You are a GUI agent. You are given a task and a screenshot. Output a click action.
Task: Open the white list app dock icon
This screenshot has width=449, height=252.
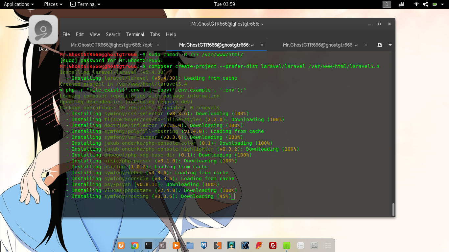[300, 245]
